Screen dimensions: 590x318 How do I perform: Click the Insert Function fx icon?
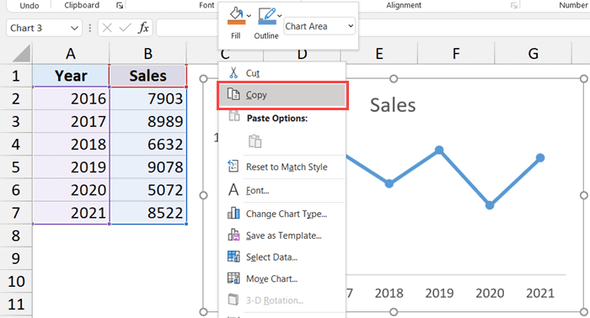point(143,28)
